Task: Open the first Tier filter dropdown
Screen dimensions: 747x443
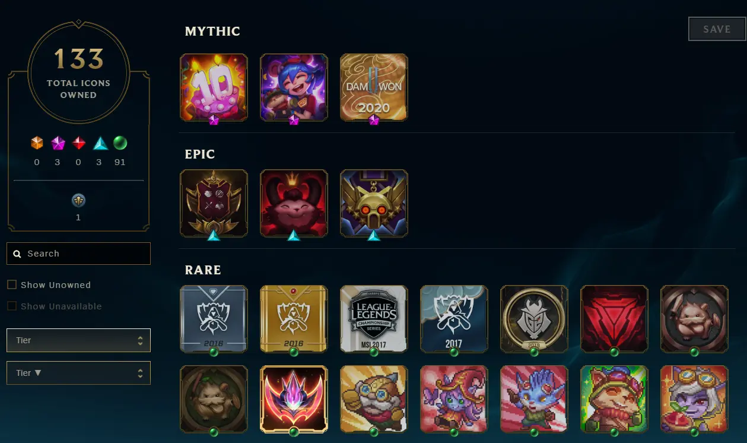Action: tap(78, 340)
